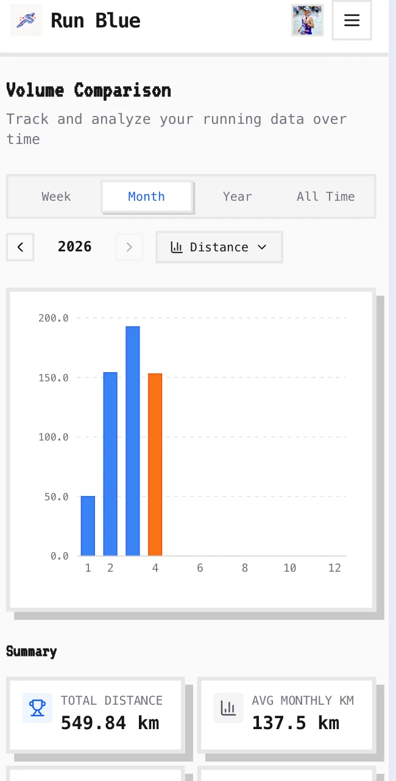Click the Run Blue logo icon

coord(26,20)
